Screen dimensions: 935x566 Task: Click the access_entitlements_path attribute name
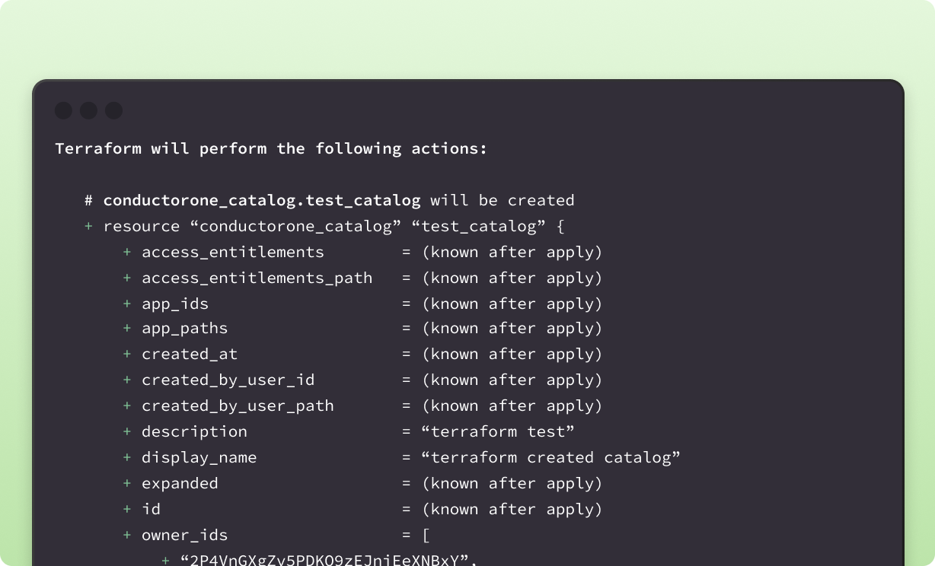[x=257, y=278]
